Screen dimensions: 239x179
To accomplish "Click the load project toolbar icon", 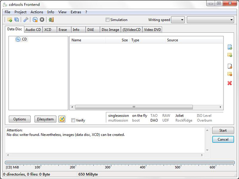I will (10, 19).
